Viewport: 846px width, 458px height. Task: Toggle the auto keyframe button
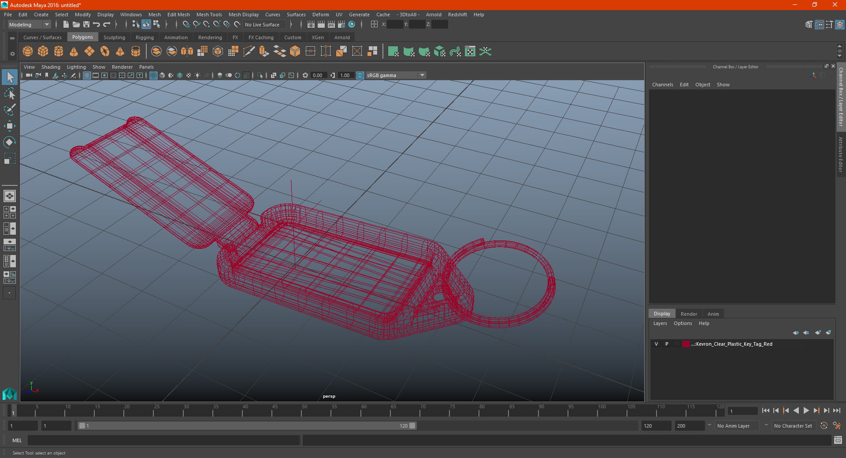pyautogui.click(x=824, y=426)
